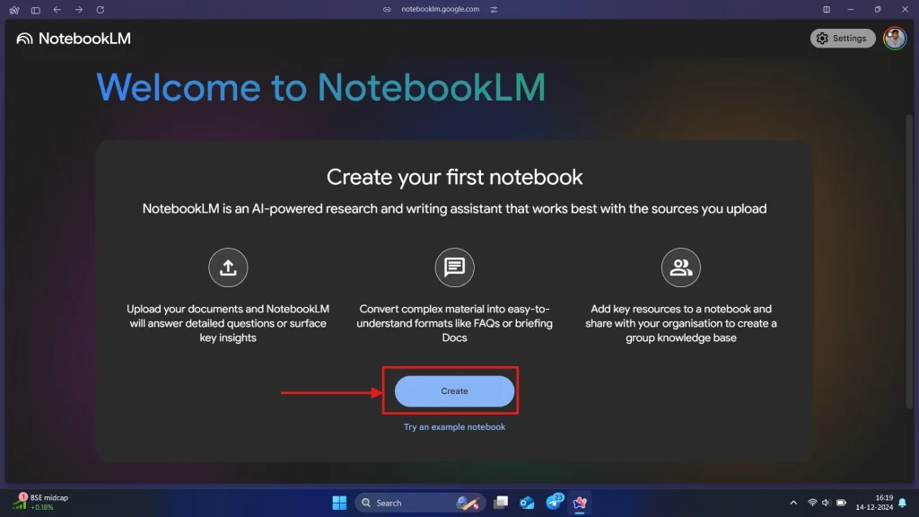This screenshot has width=919, height=517.
Task: Reload the page with refresh icon
Action: click(101, 9)
